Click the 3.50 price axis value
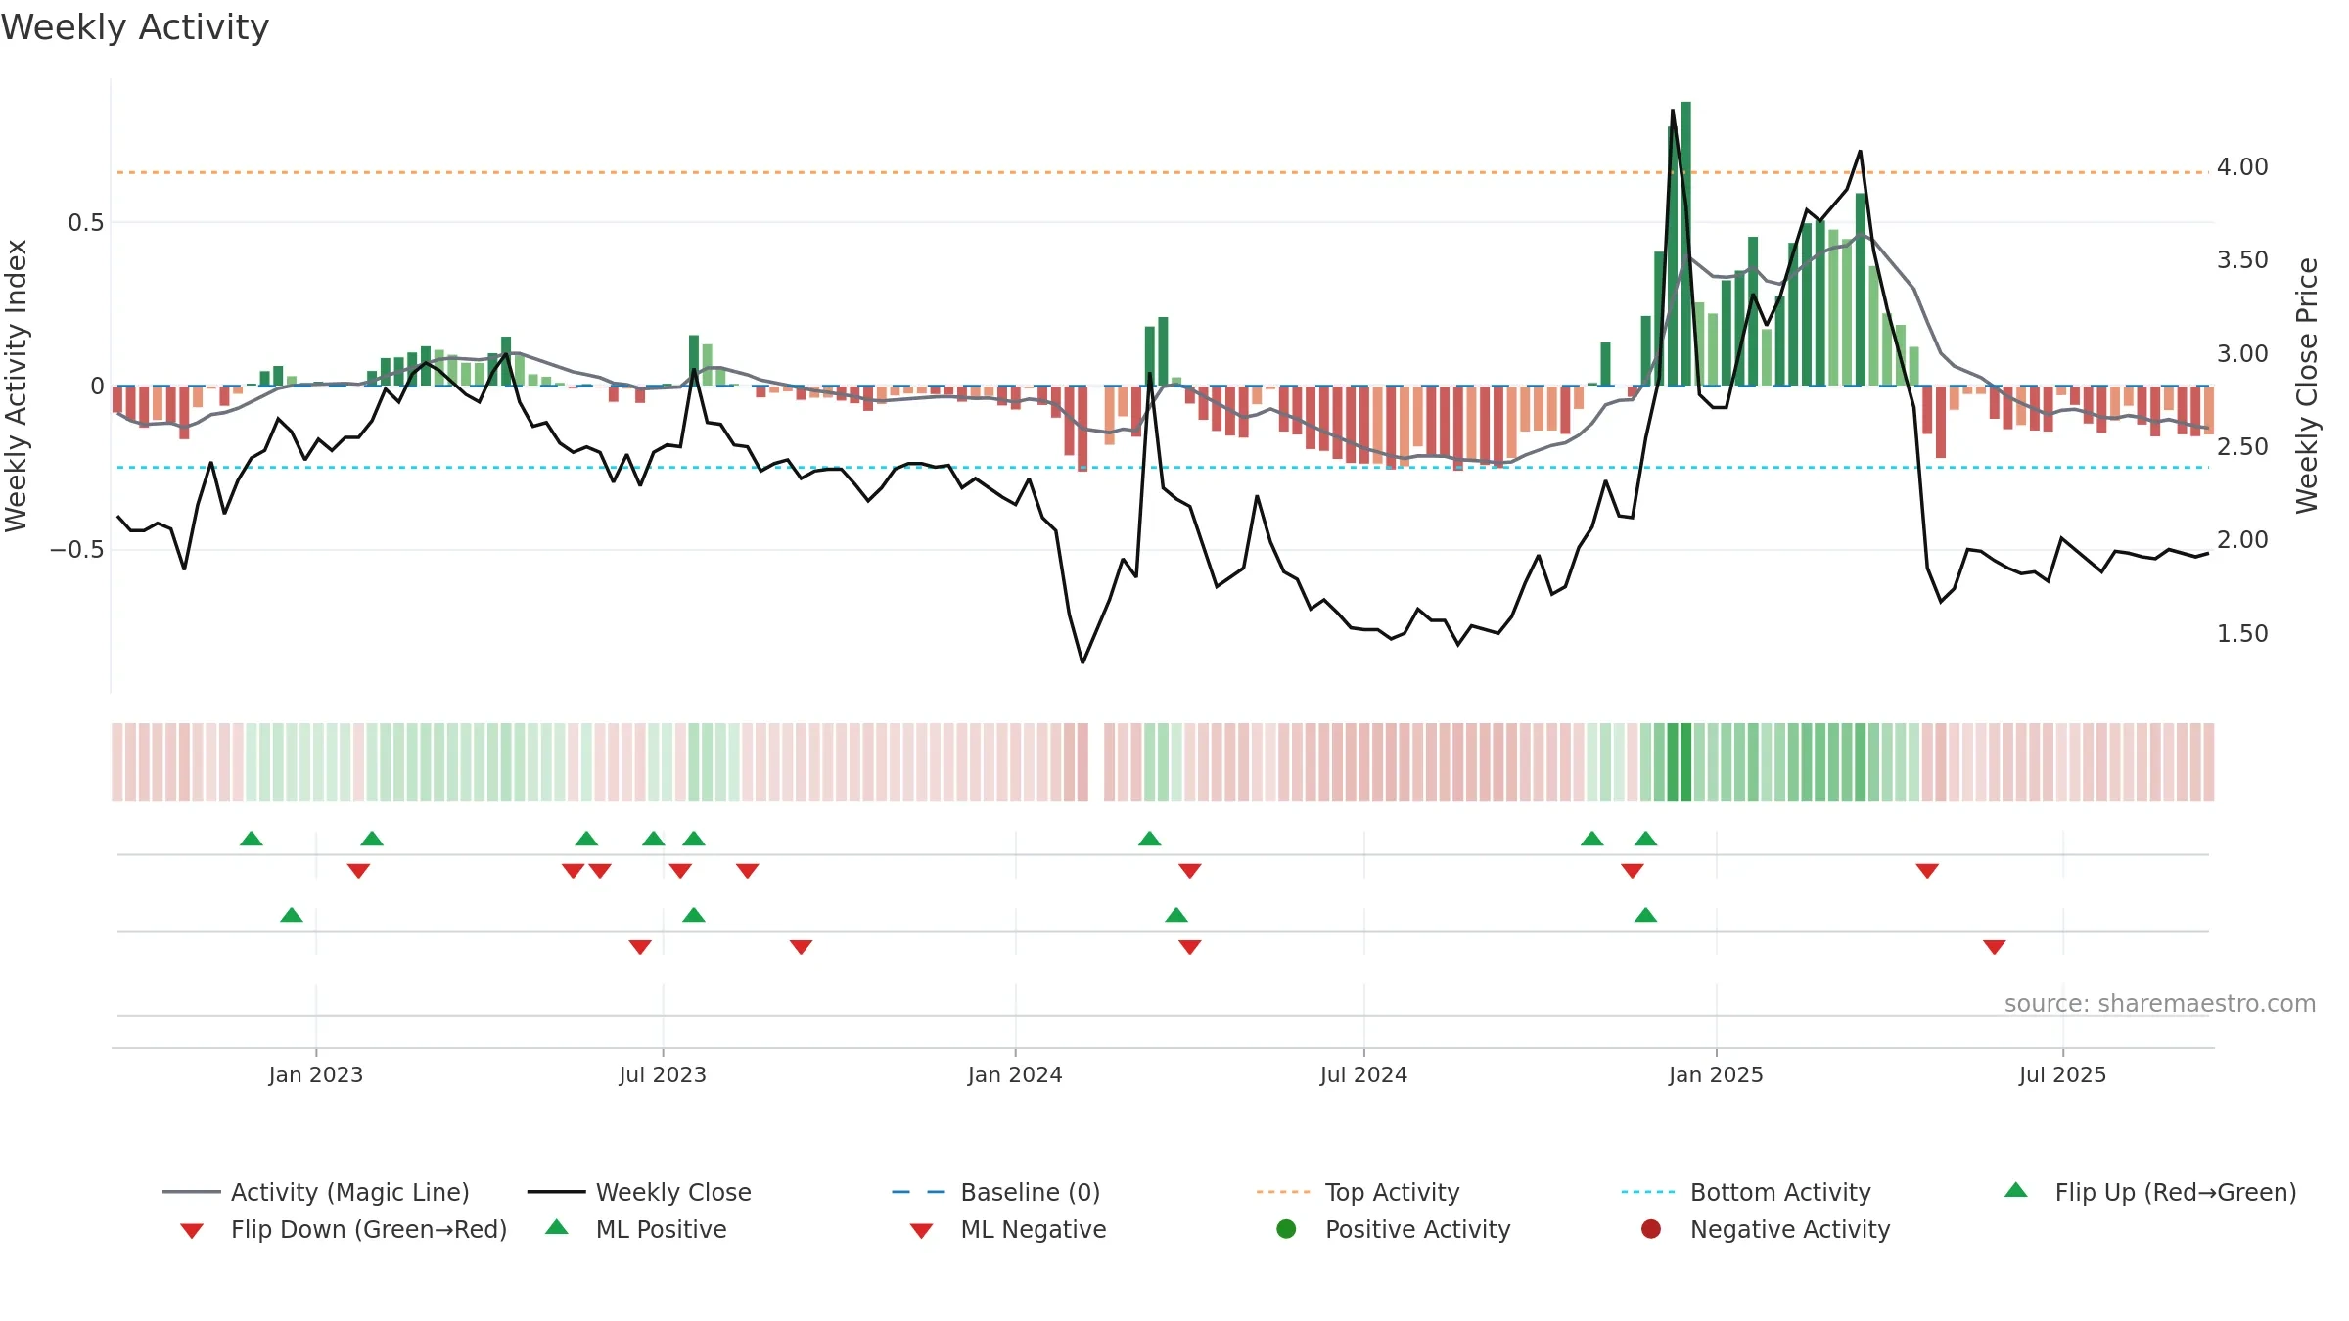 (2242, 260)
